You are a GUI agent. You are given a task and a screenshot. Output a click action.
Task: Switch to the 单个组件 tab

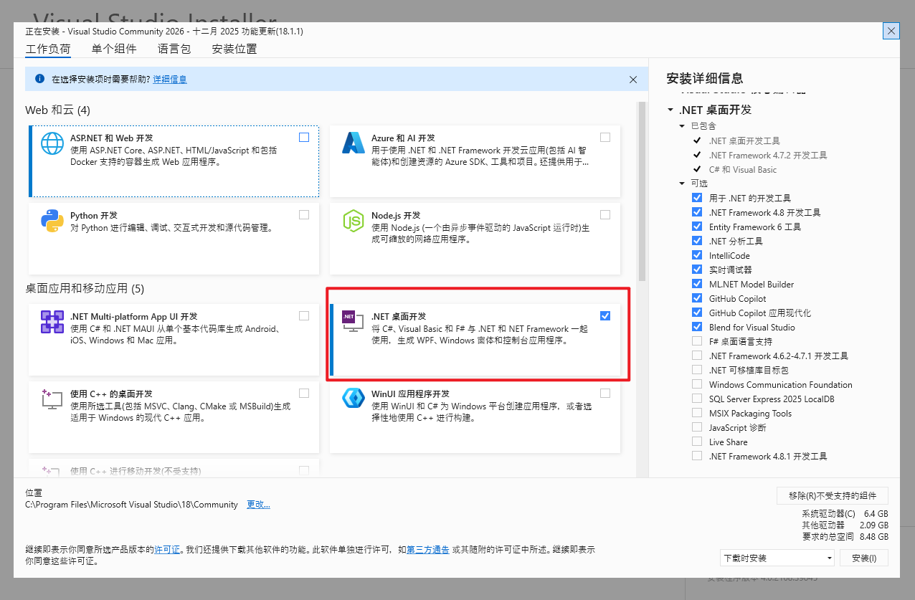[x=113, y=48]
